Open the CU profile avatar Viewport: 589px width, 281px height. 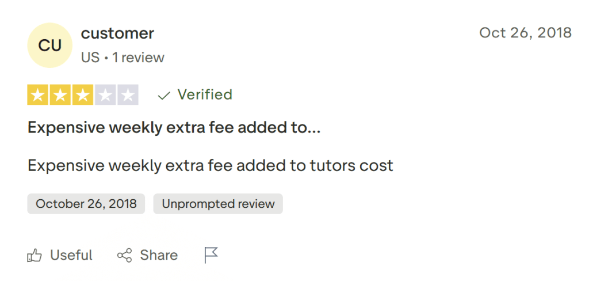[x=49, y=45]
